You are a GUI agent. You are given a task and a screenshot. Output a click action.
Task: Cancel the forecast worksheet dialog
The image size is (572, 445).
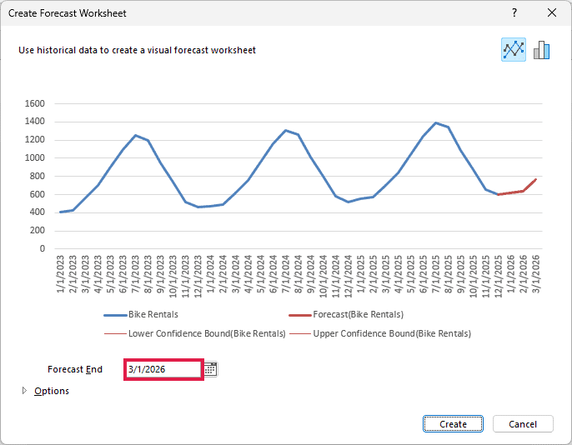[523, 424]
